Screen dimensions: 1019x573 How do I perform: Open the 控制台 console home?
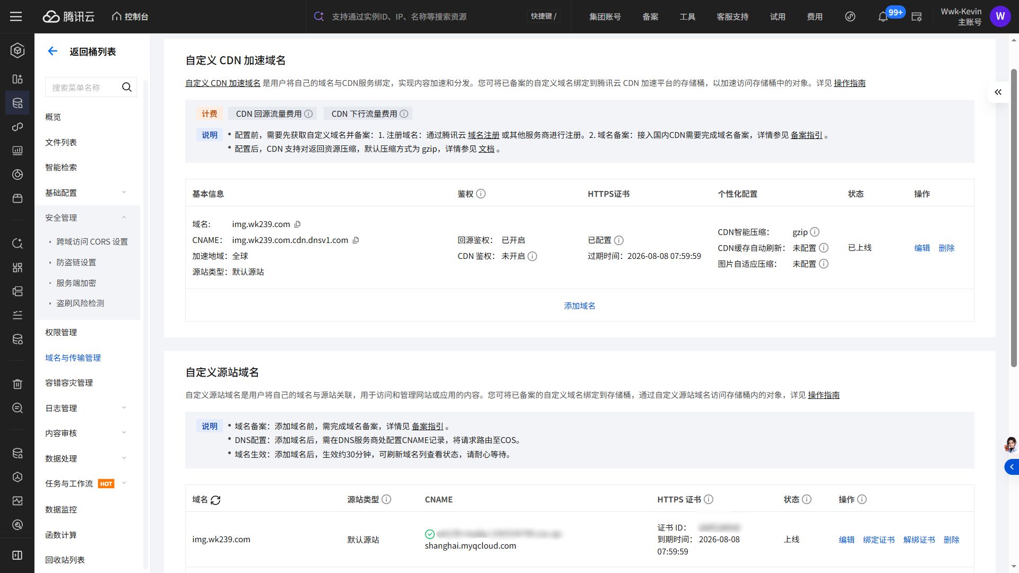click(130, 16)
